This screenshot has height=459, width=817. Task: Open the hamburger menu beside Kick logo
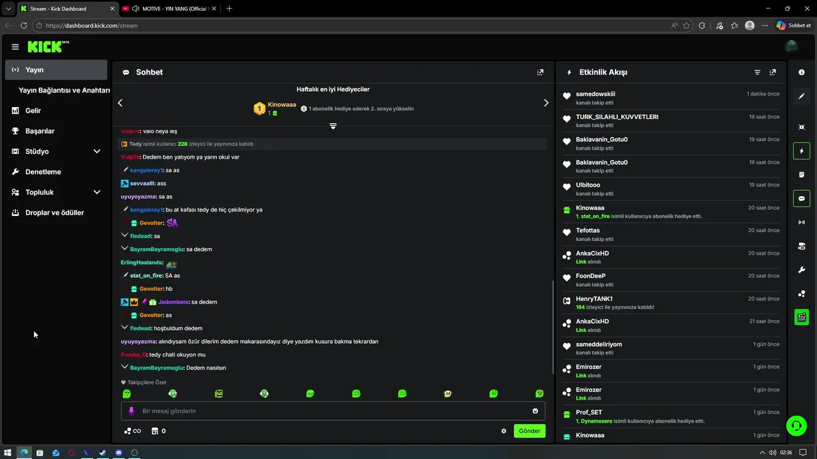(15, 47)
